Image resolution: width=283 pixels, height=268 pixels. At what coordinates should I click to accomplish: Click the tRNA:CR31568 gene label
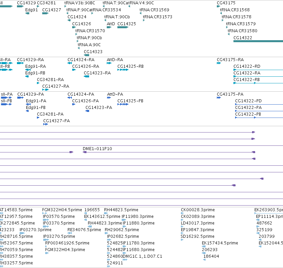[235, 10]
